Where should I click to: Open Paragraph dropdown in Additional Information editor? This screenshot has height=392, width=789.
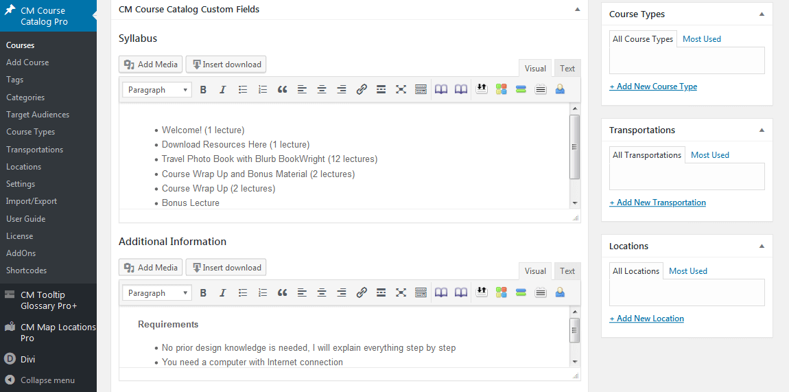(x=157, y=293)
